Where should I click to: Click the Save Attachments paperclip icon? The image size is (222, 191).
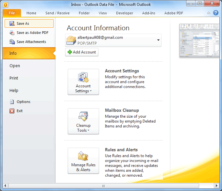coord(12,42)
